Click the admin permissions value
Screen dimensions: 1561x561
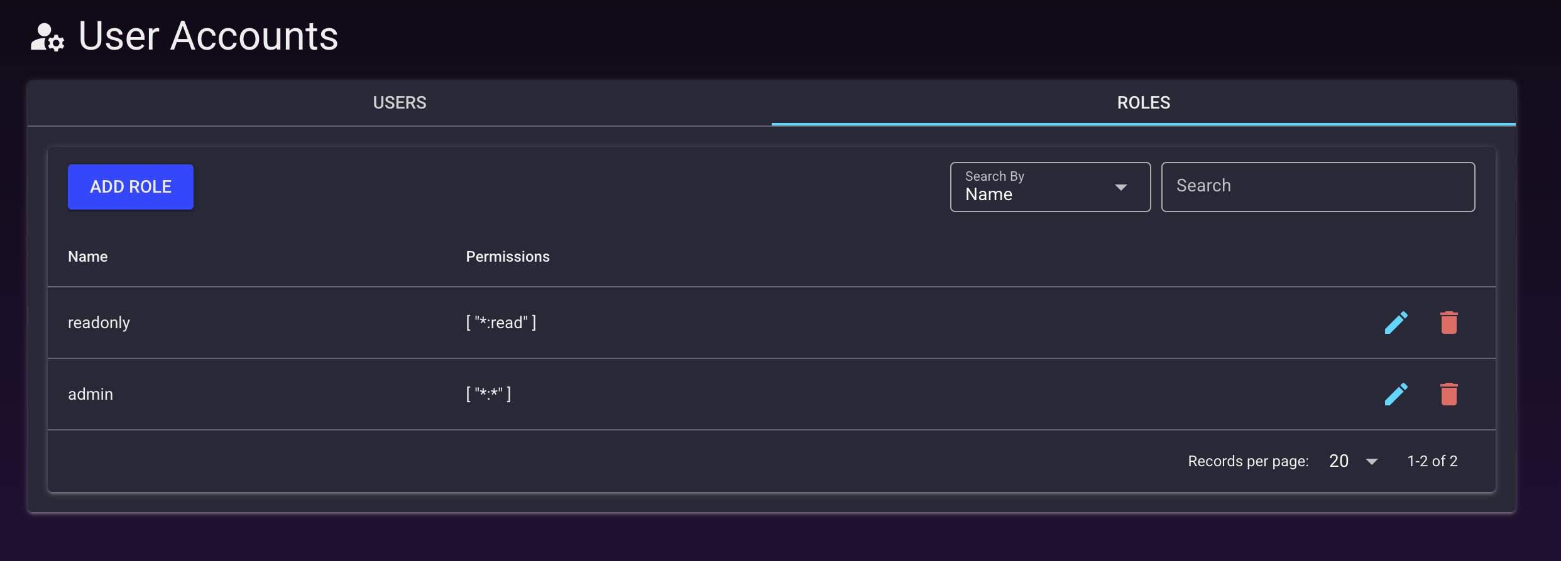pos(488,394)
